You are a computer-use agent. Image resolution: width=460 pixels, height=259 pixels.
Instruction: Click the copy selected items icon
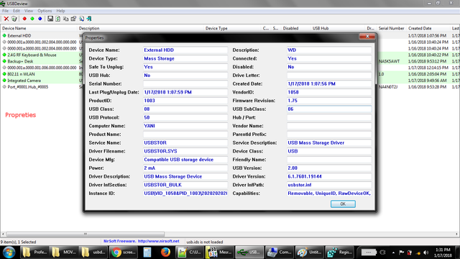65,19
